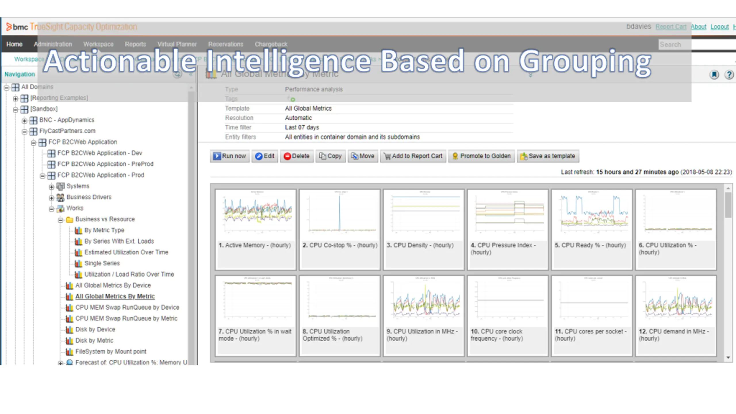The height and width of the screenshot is (414, 736).
Task: Click the Business vs Resource folder icon
Action: [x=69, y=220]
